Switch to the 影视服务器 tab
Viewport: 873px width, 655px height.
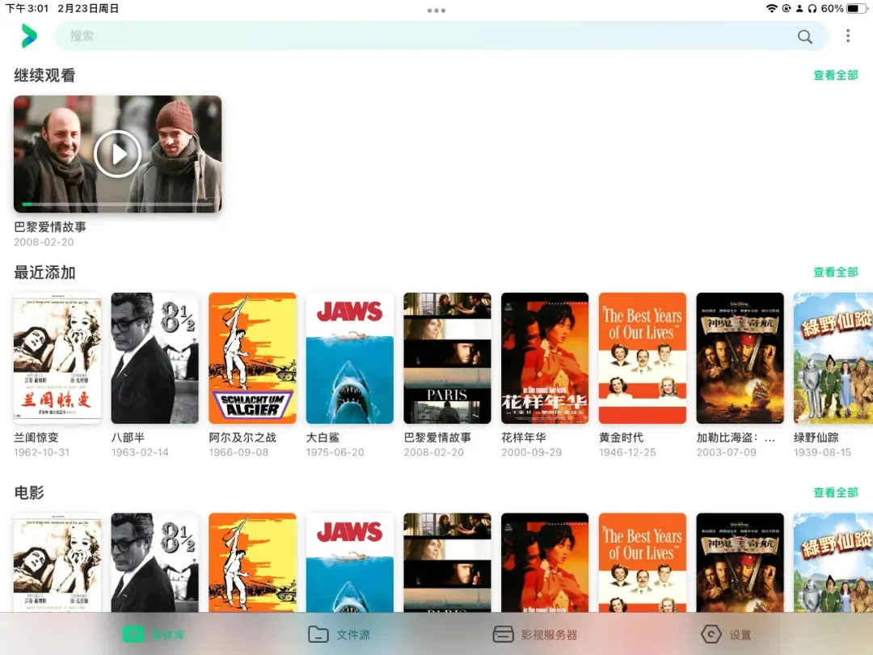pos(535,635)
